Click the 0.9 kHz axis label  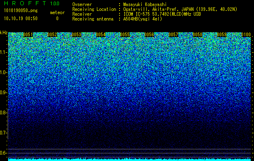(3, 93)
